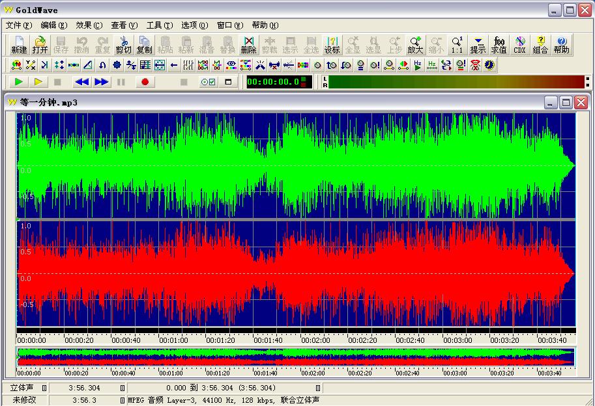Click the 00:02:00 mark on main timeline
The height and width of the screenshot is (406, 595).
(x=315, y=340)
